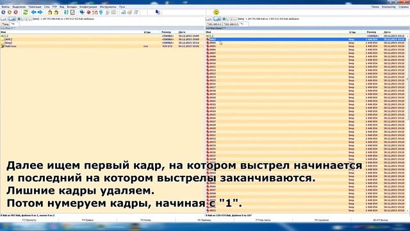Select parent folder [..] in left panel
Image resolution: width=410 pixels, height=231 pixels.
point(102,36)
